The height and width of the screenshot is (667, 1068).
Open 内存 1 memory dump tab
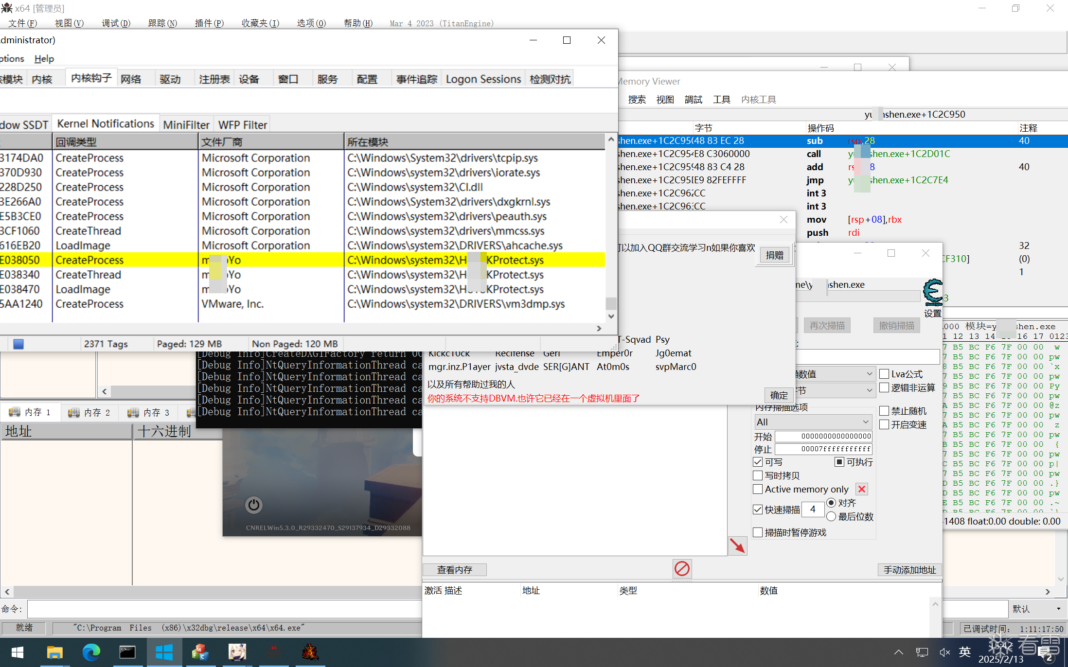click(30, 412)
